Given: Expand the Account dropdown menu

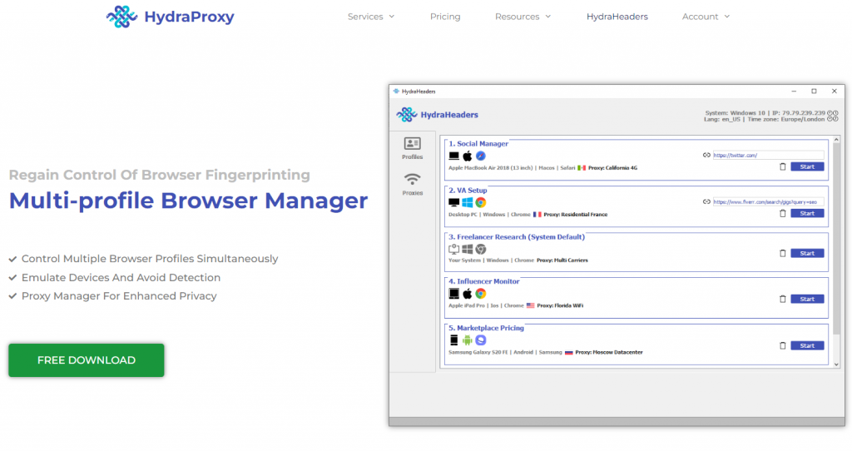Looking at the screenshot, I should click(706, 17).
